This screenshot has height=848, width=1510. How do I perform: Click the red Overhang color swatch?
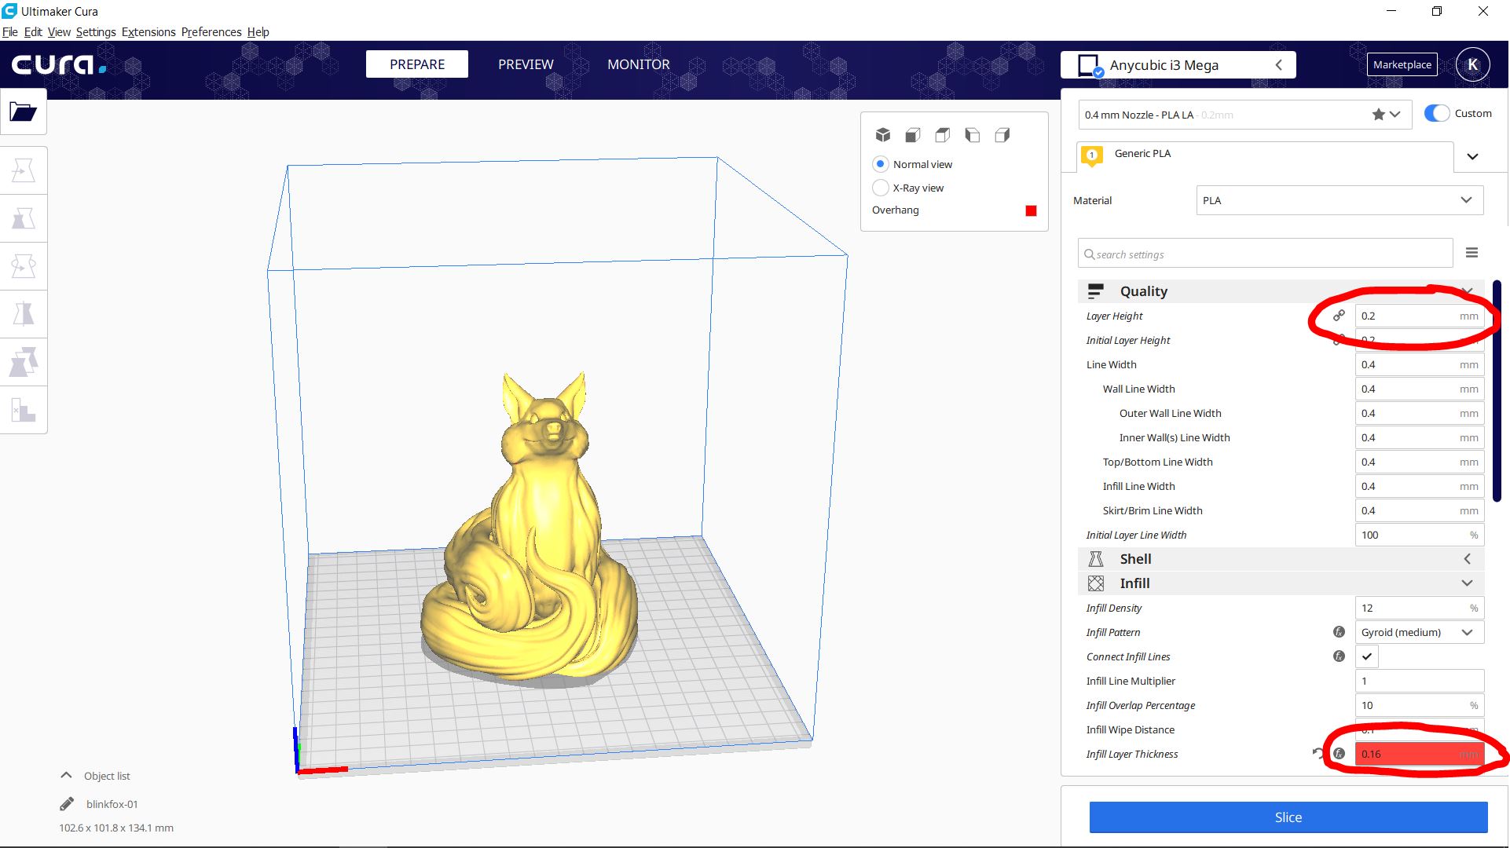pos(1030,210)
